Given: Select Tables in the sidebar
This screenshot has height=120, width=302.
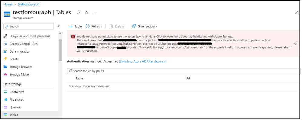Looking at the screenshot, I should coord(29,115).
